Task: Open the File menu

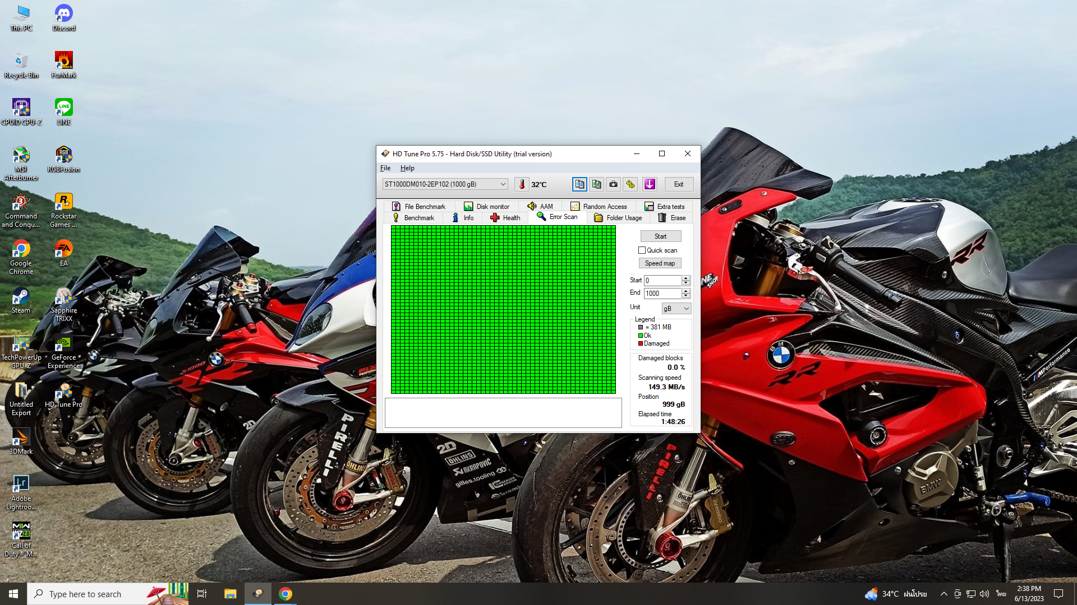Action: [385, 168]
